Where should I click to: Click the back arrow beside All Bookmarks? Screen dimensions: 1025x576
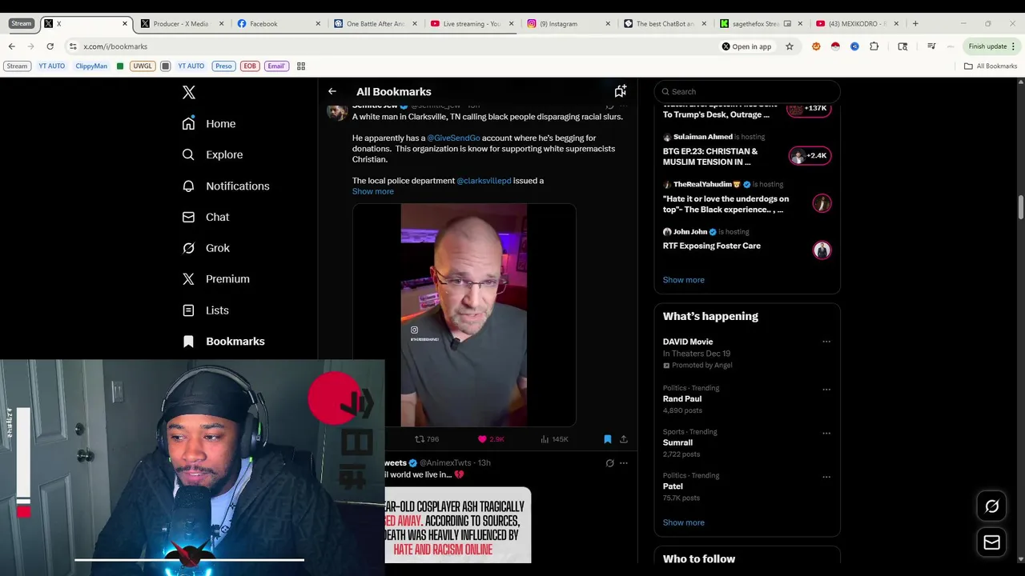pyautogui.click(x=332, y=91)
